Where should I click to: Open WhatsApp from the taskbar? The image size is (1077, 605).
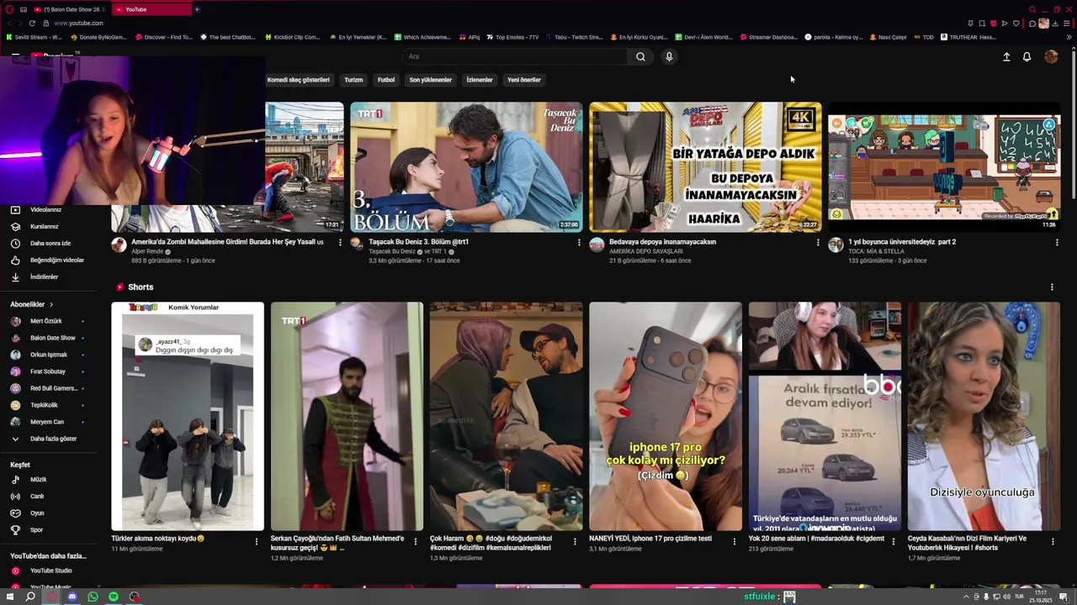[93, 597]
